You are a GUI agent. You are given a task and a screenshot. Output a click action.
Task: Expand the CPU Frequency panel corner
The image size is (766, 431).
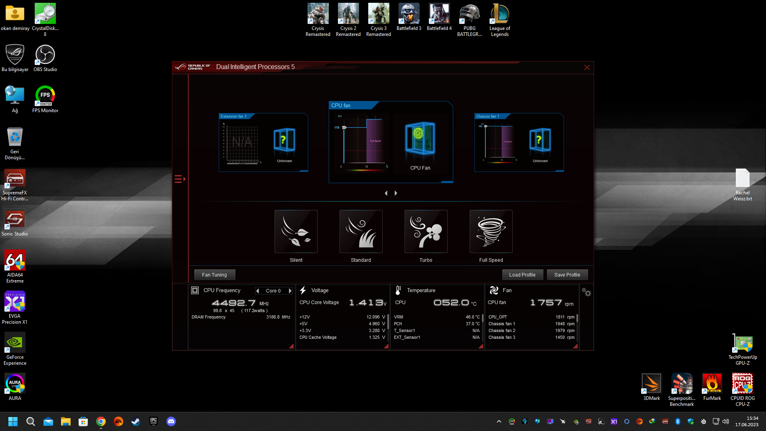[291, 346]
